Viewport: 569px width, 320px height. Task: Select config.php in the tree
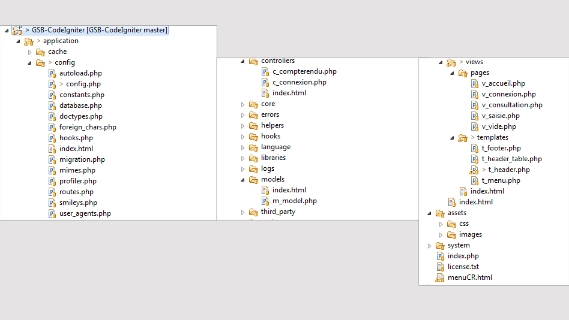(x=83, y=84)
